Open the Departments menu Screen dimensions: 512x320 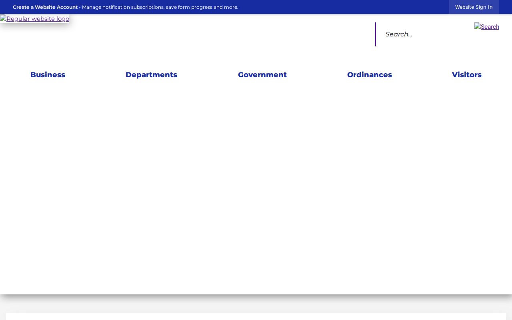[151, 75]
